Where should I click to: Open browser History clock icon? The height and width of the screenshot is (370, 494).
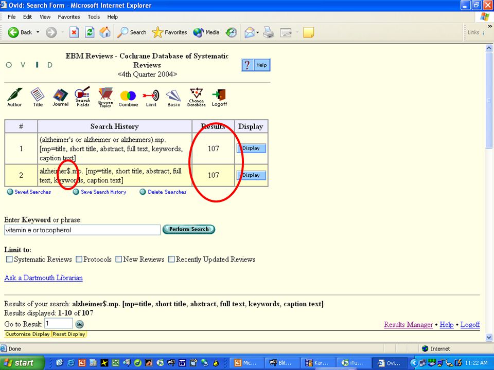[231, 32]
